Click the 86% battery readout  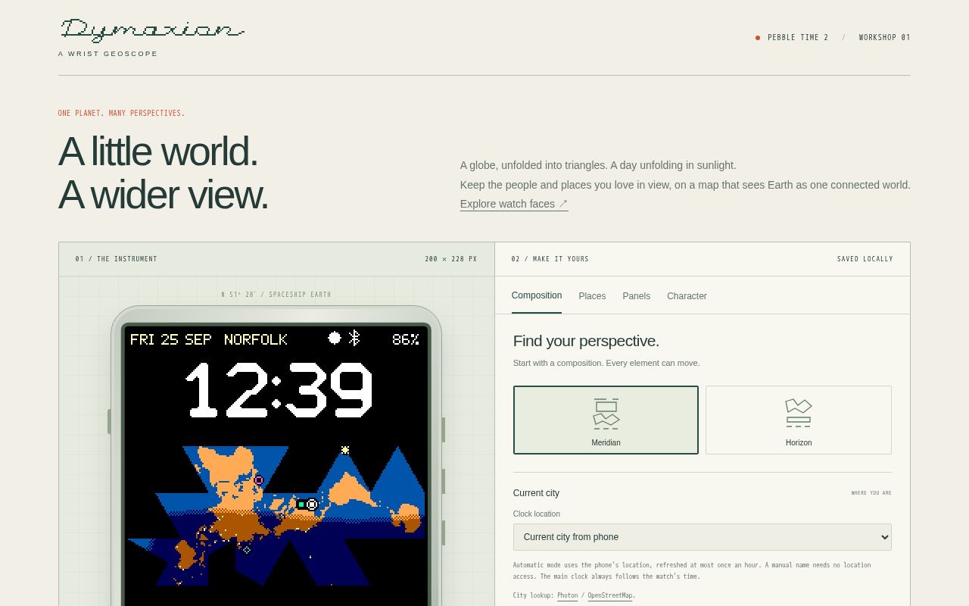[406, 339]
